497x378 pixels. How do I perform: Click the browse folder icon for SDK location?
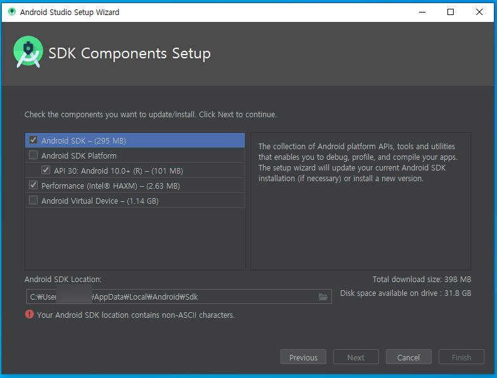click(323, 297)
